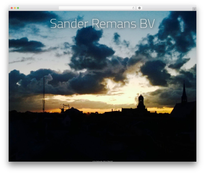The height and width of the screenshot is (174, 205).
Task: Minimize the window with the yellow button
Action: 15,8
